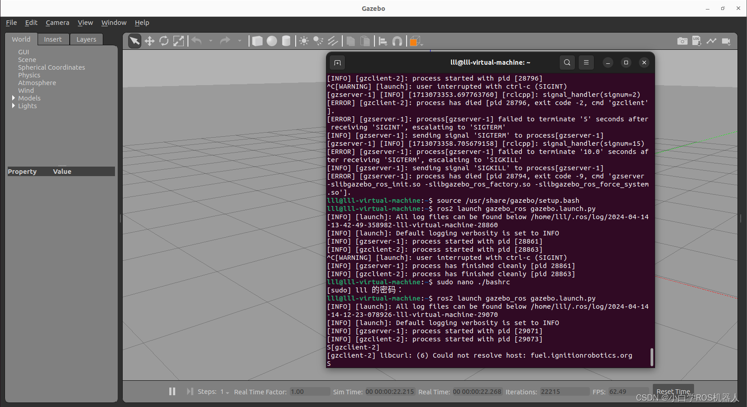Expand the Lights tree node
This screenshot has height=407, width=747.
click(13, 105)
